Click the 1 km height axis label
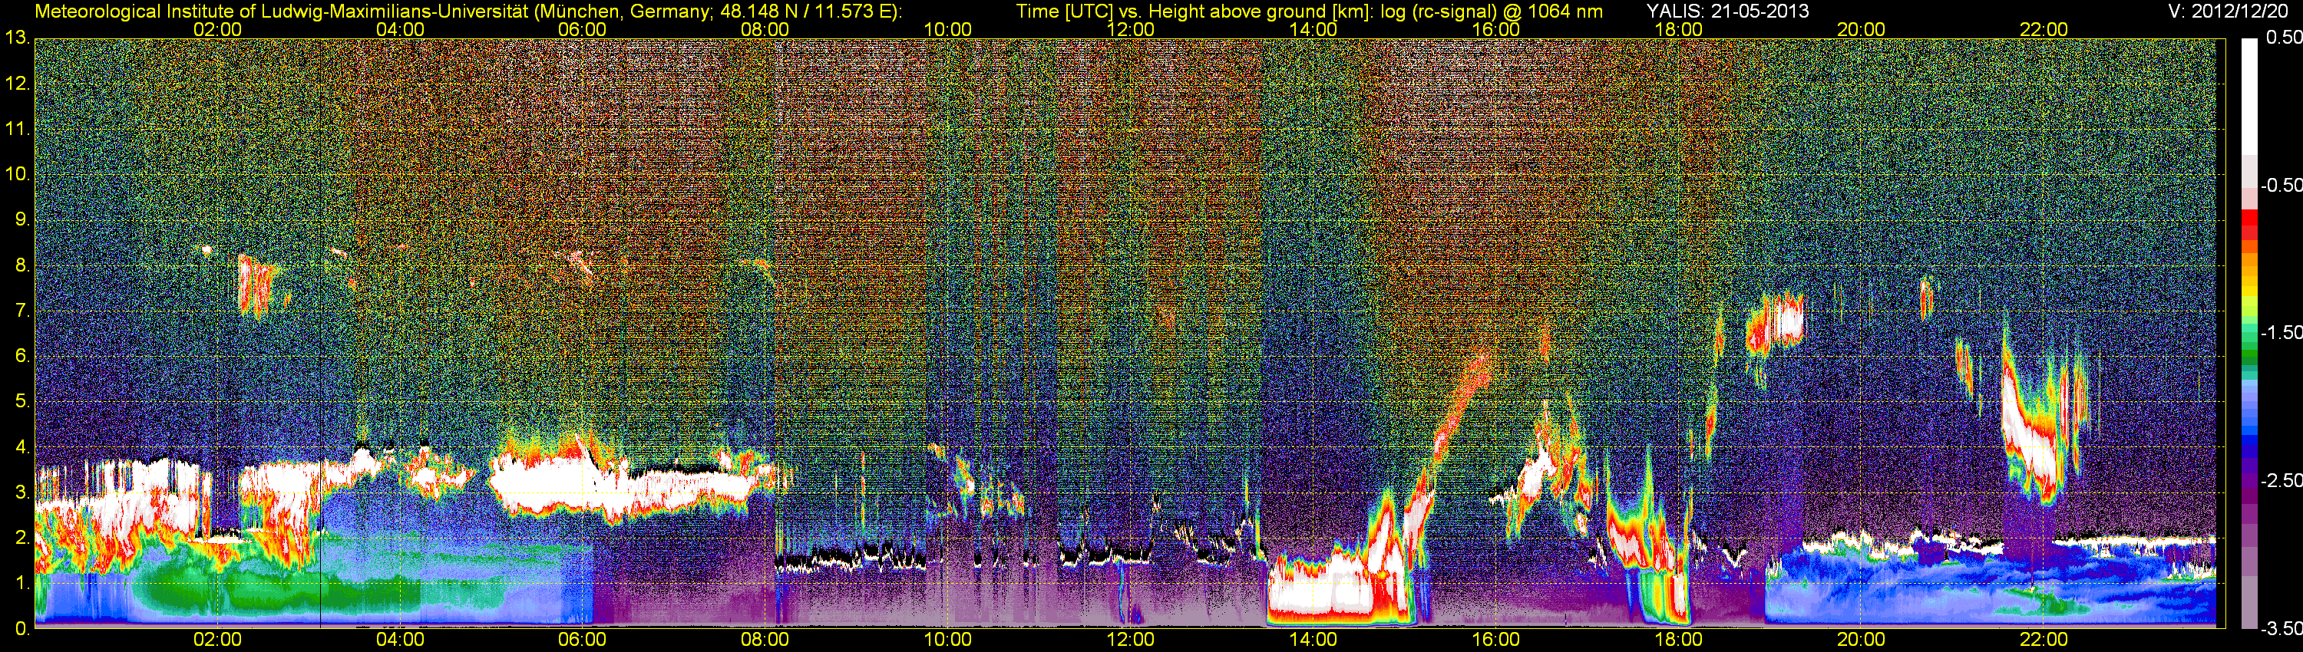This screenshot has width=2303, height=652. (x=21, y=583)
